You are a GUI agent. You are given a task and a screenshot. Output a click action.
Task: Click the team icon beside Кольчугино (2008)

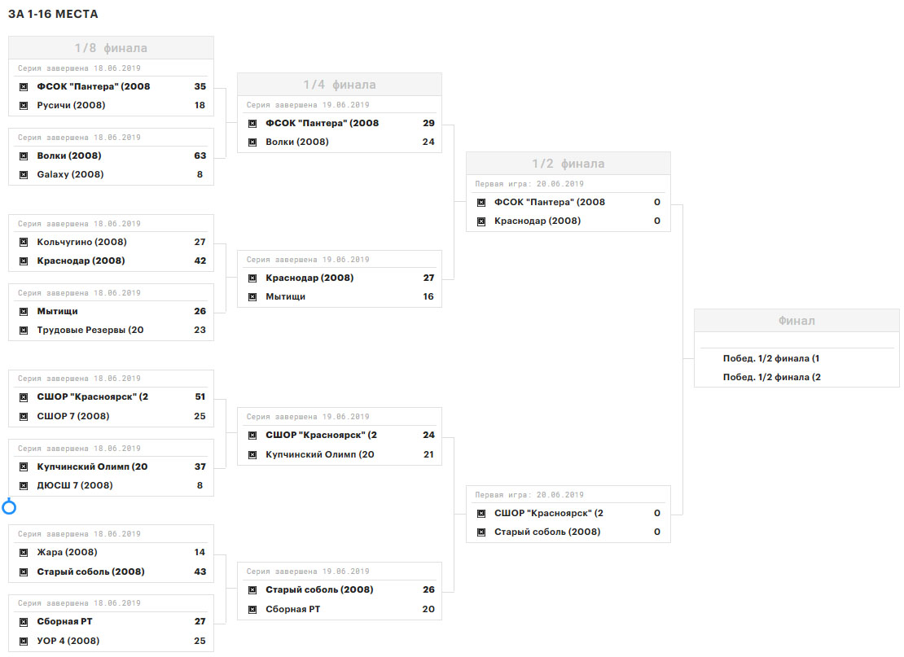click(x=24, y=242)
